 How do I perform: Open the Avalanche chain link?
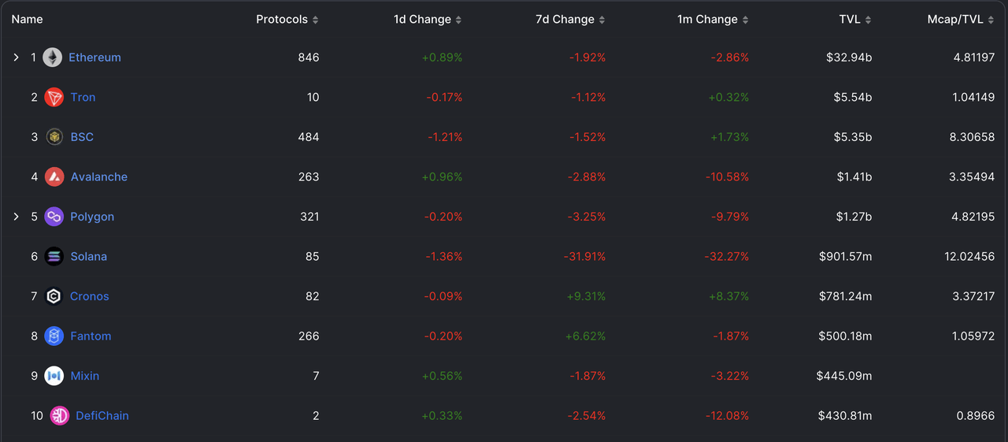98,177
